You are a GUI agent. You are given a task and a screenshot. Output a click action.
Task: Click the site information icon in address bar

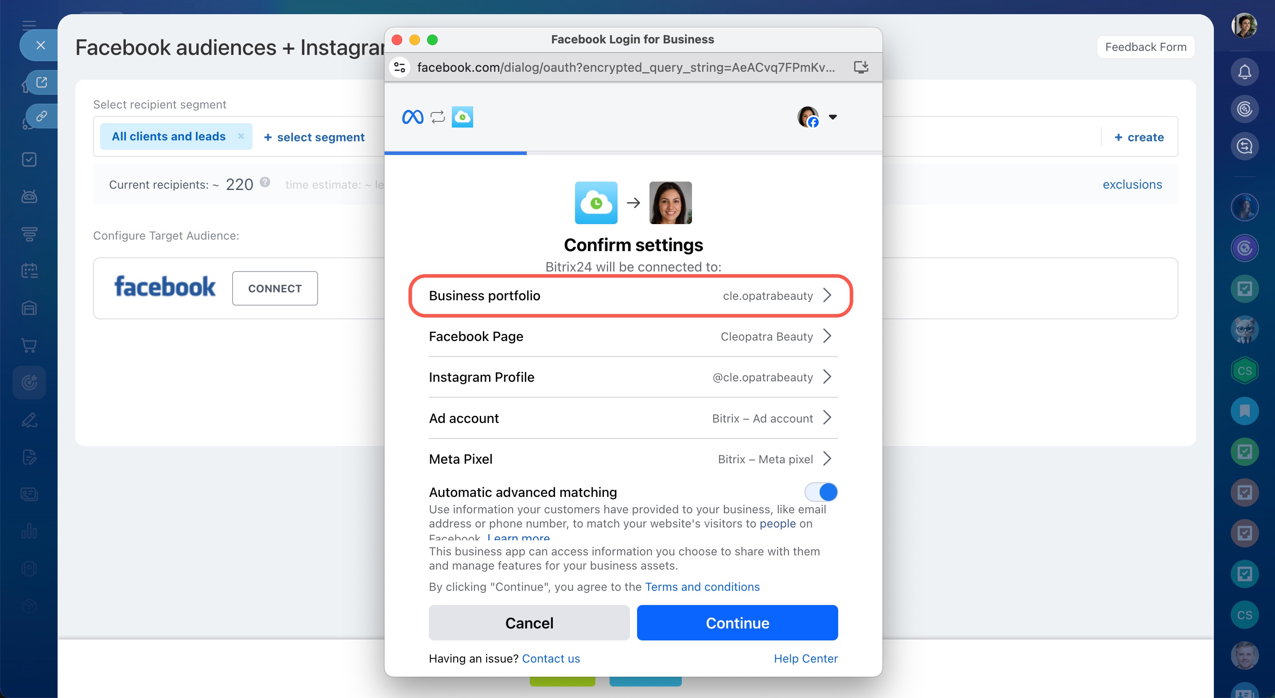[400, 67]
